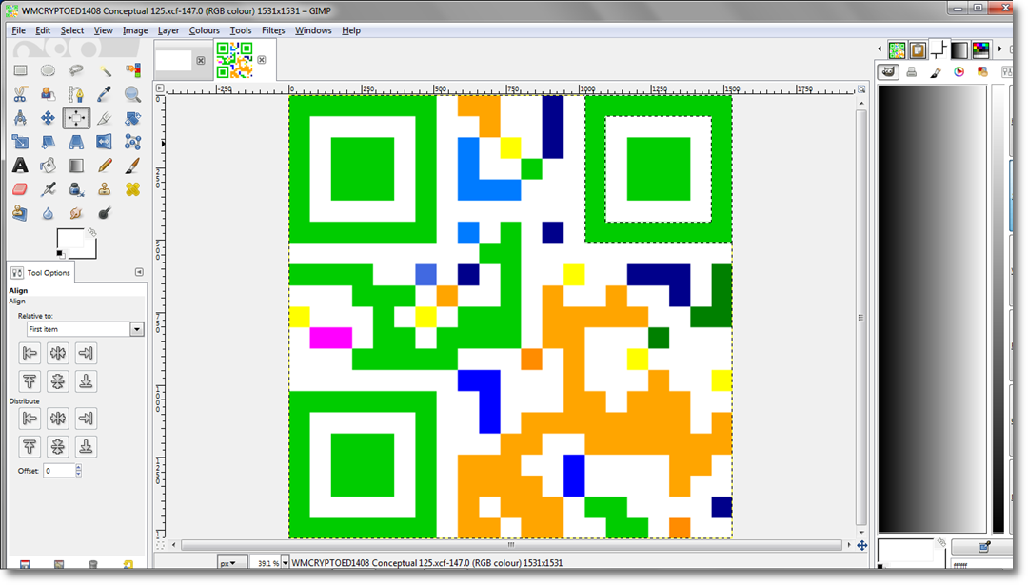Screen dimensions: 1028x585
Task: Pick the Paintbrush tool
Action: (x=132, y=166)
